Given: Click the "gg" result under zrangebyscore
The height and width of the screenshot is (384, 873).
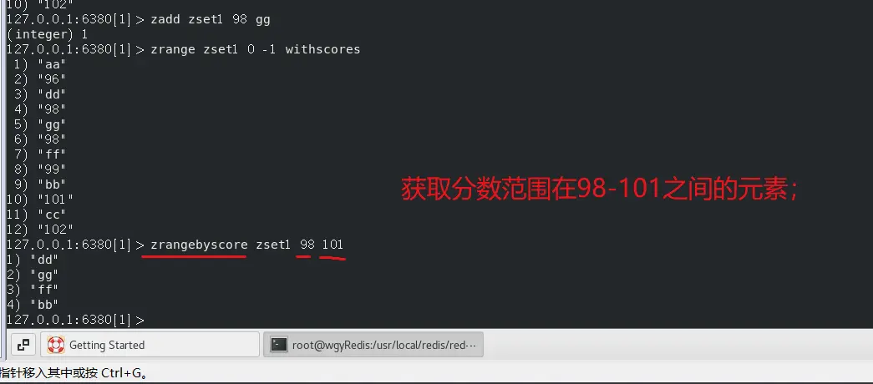Looking at the screenshot, I should (44, 275).
